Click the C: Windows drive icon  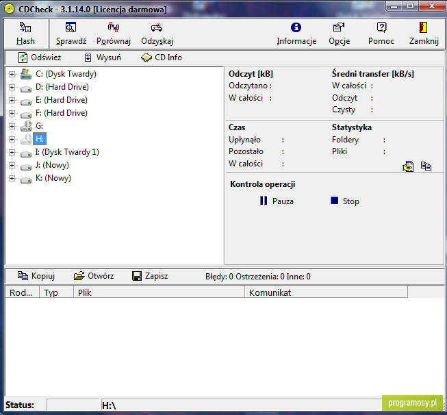[x=26, y=74]
